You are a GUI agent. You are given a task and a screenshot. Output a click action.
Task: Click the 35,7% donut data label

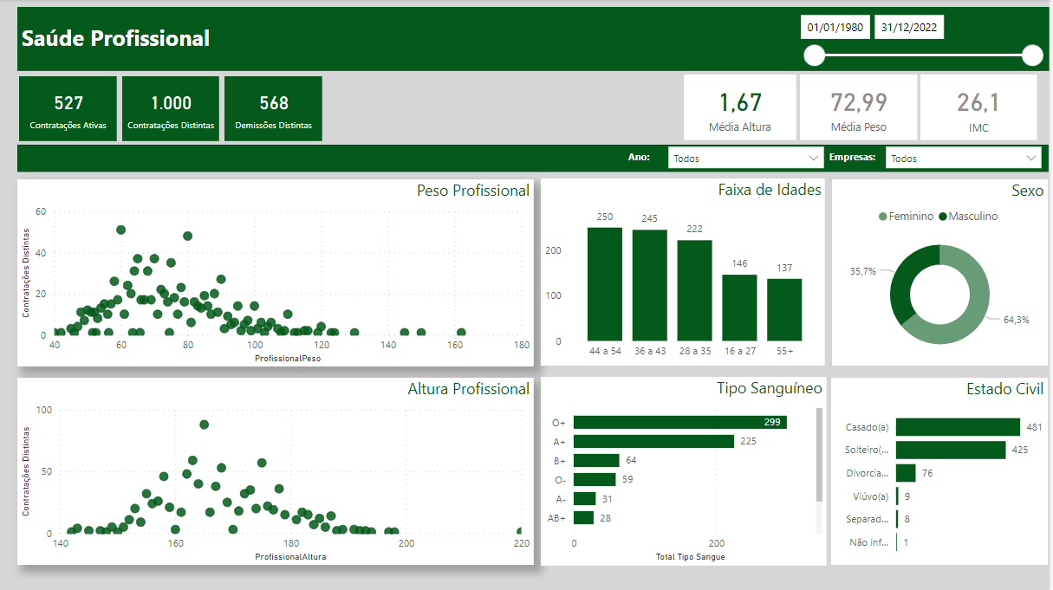click(863, 270)
